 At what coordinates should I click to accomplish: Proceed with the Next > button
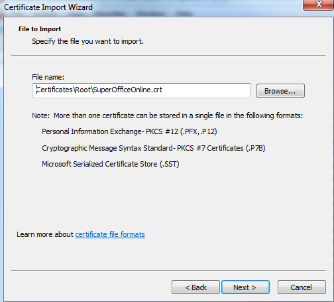[x=245, y=287]
